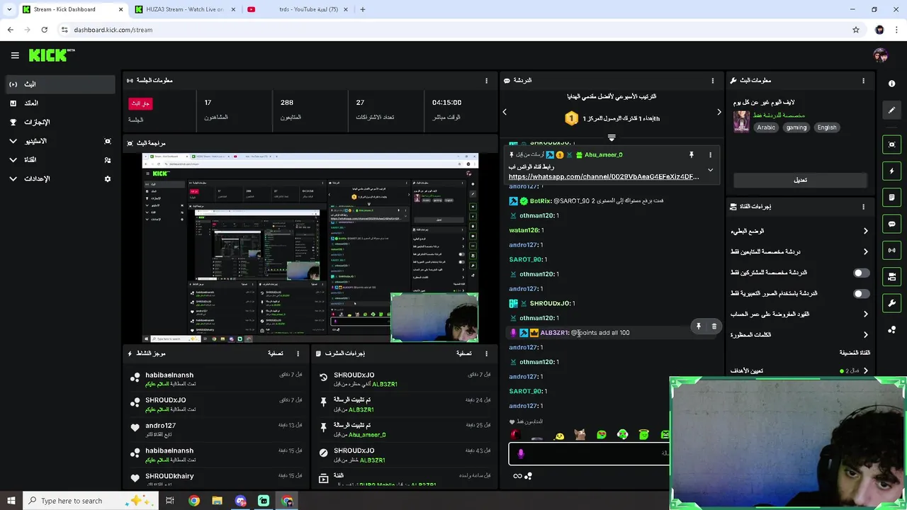Select the cat emote above chat input
This screenshot has width=907, height=510.
pos(580,435)
